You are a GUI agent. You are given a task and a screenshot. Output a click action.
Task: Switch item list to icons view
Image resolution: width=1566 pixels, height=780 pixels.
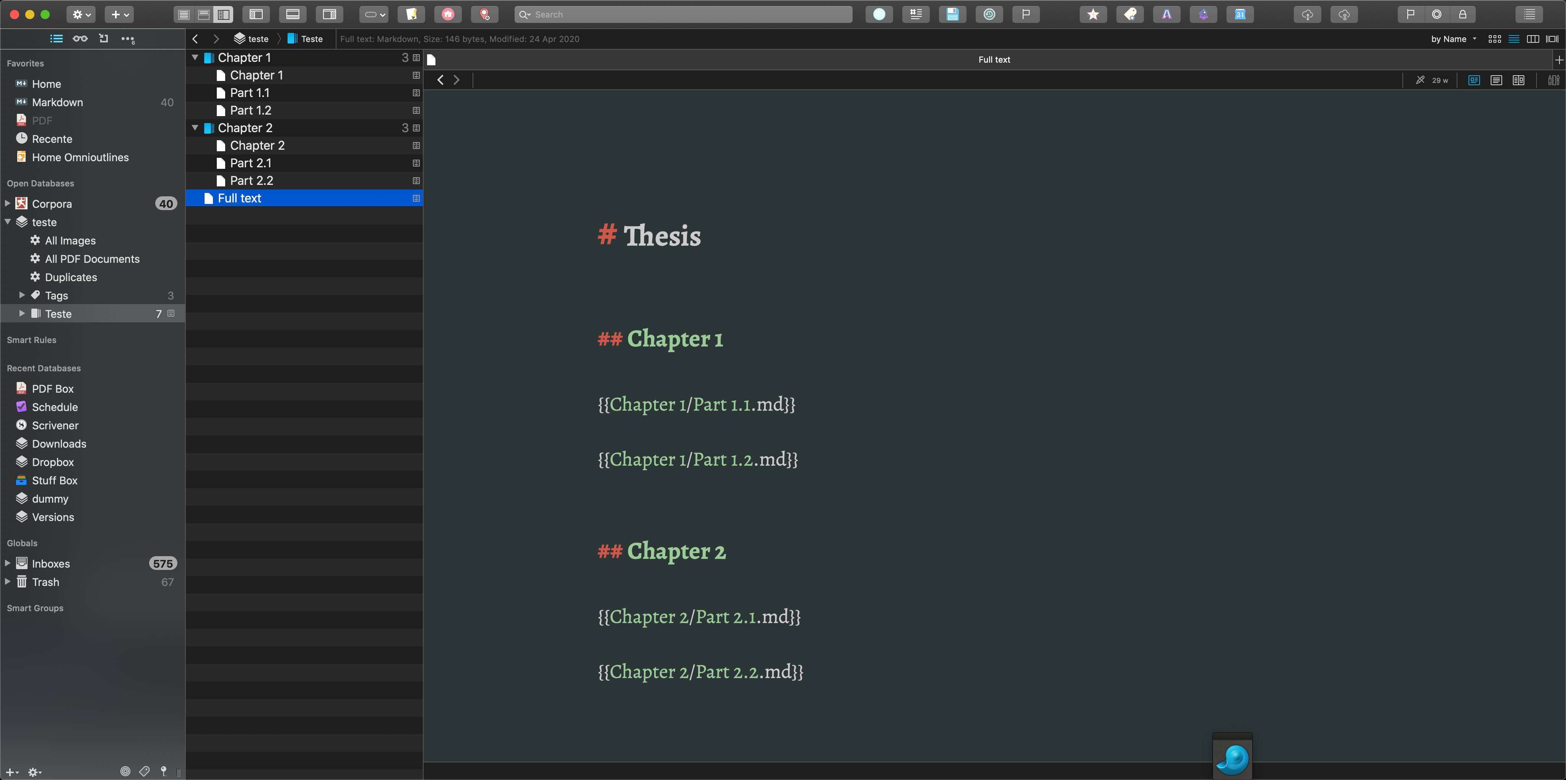coord(1494,39)
